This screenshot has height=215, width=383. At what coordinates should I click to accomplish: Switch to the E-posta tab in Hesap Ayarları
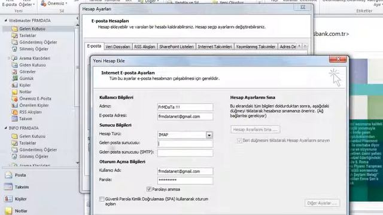click(95, 46)
